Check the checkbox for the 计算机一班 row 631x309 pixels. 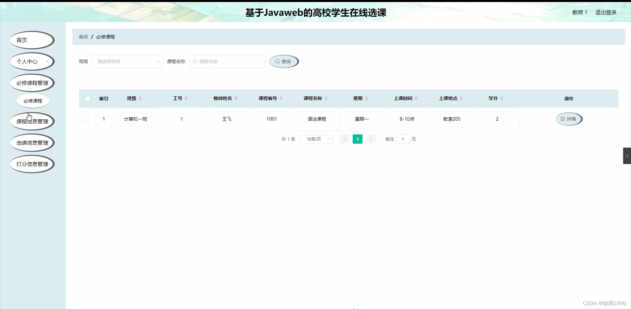coord(87,119)
